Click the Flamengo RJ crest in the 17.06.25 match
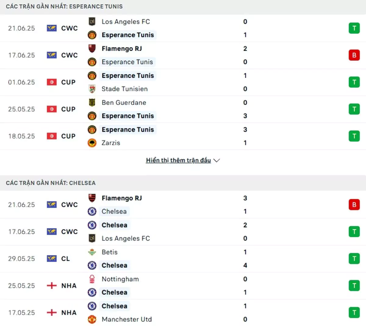 (x=92, y=48)
